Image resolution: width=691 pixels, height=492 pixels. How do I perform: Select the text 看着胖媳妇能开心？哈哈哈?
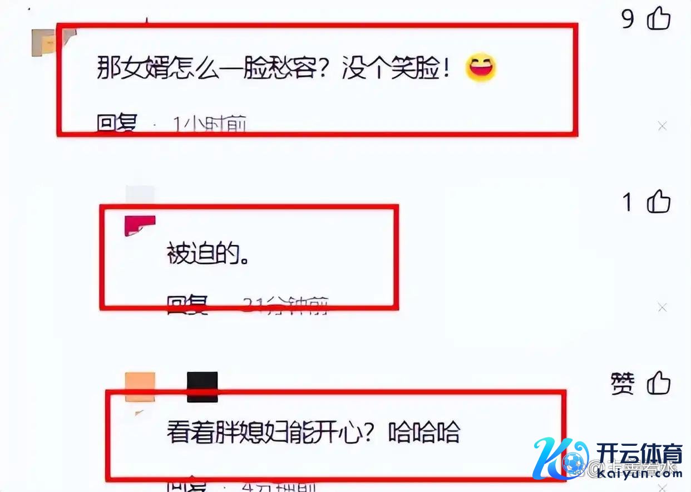click(x=313, y=432)
